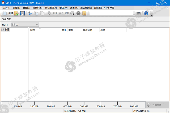Click the 刻录 toolbar label
Image resolution: width=170 pixels, height=113 pixels.
(x=55, y=13)
